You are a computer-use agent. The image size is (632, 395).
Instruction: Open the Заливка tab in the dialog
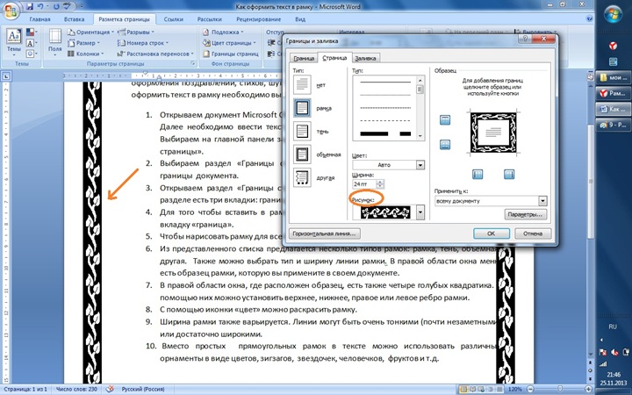pos(365,58)
